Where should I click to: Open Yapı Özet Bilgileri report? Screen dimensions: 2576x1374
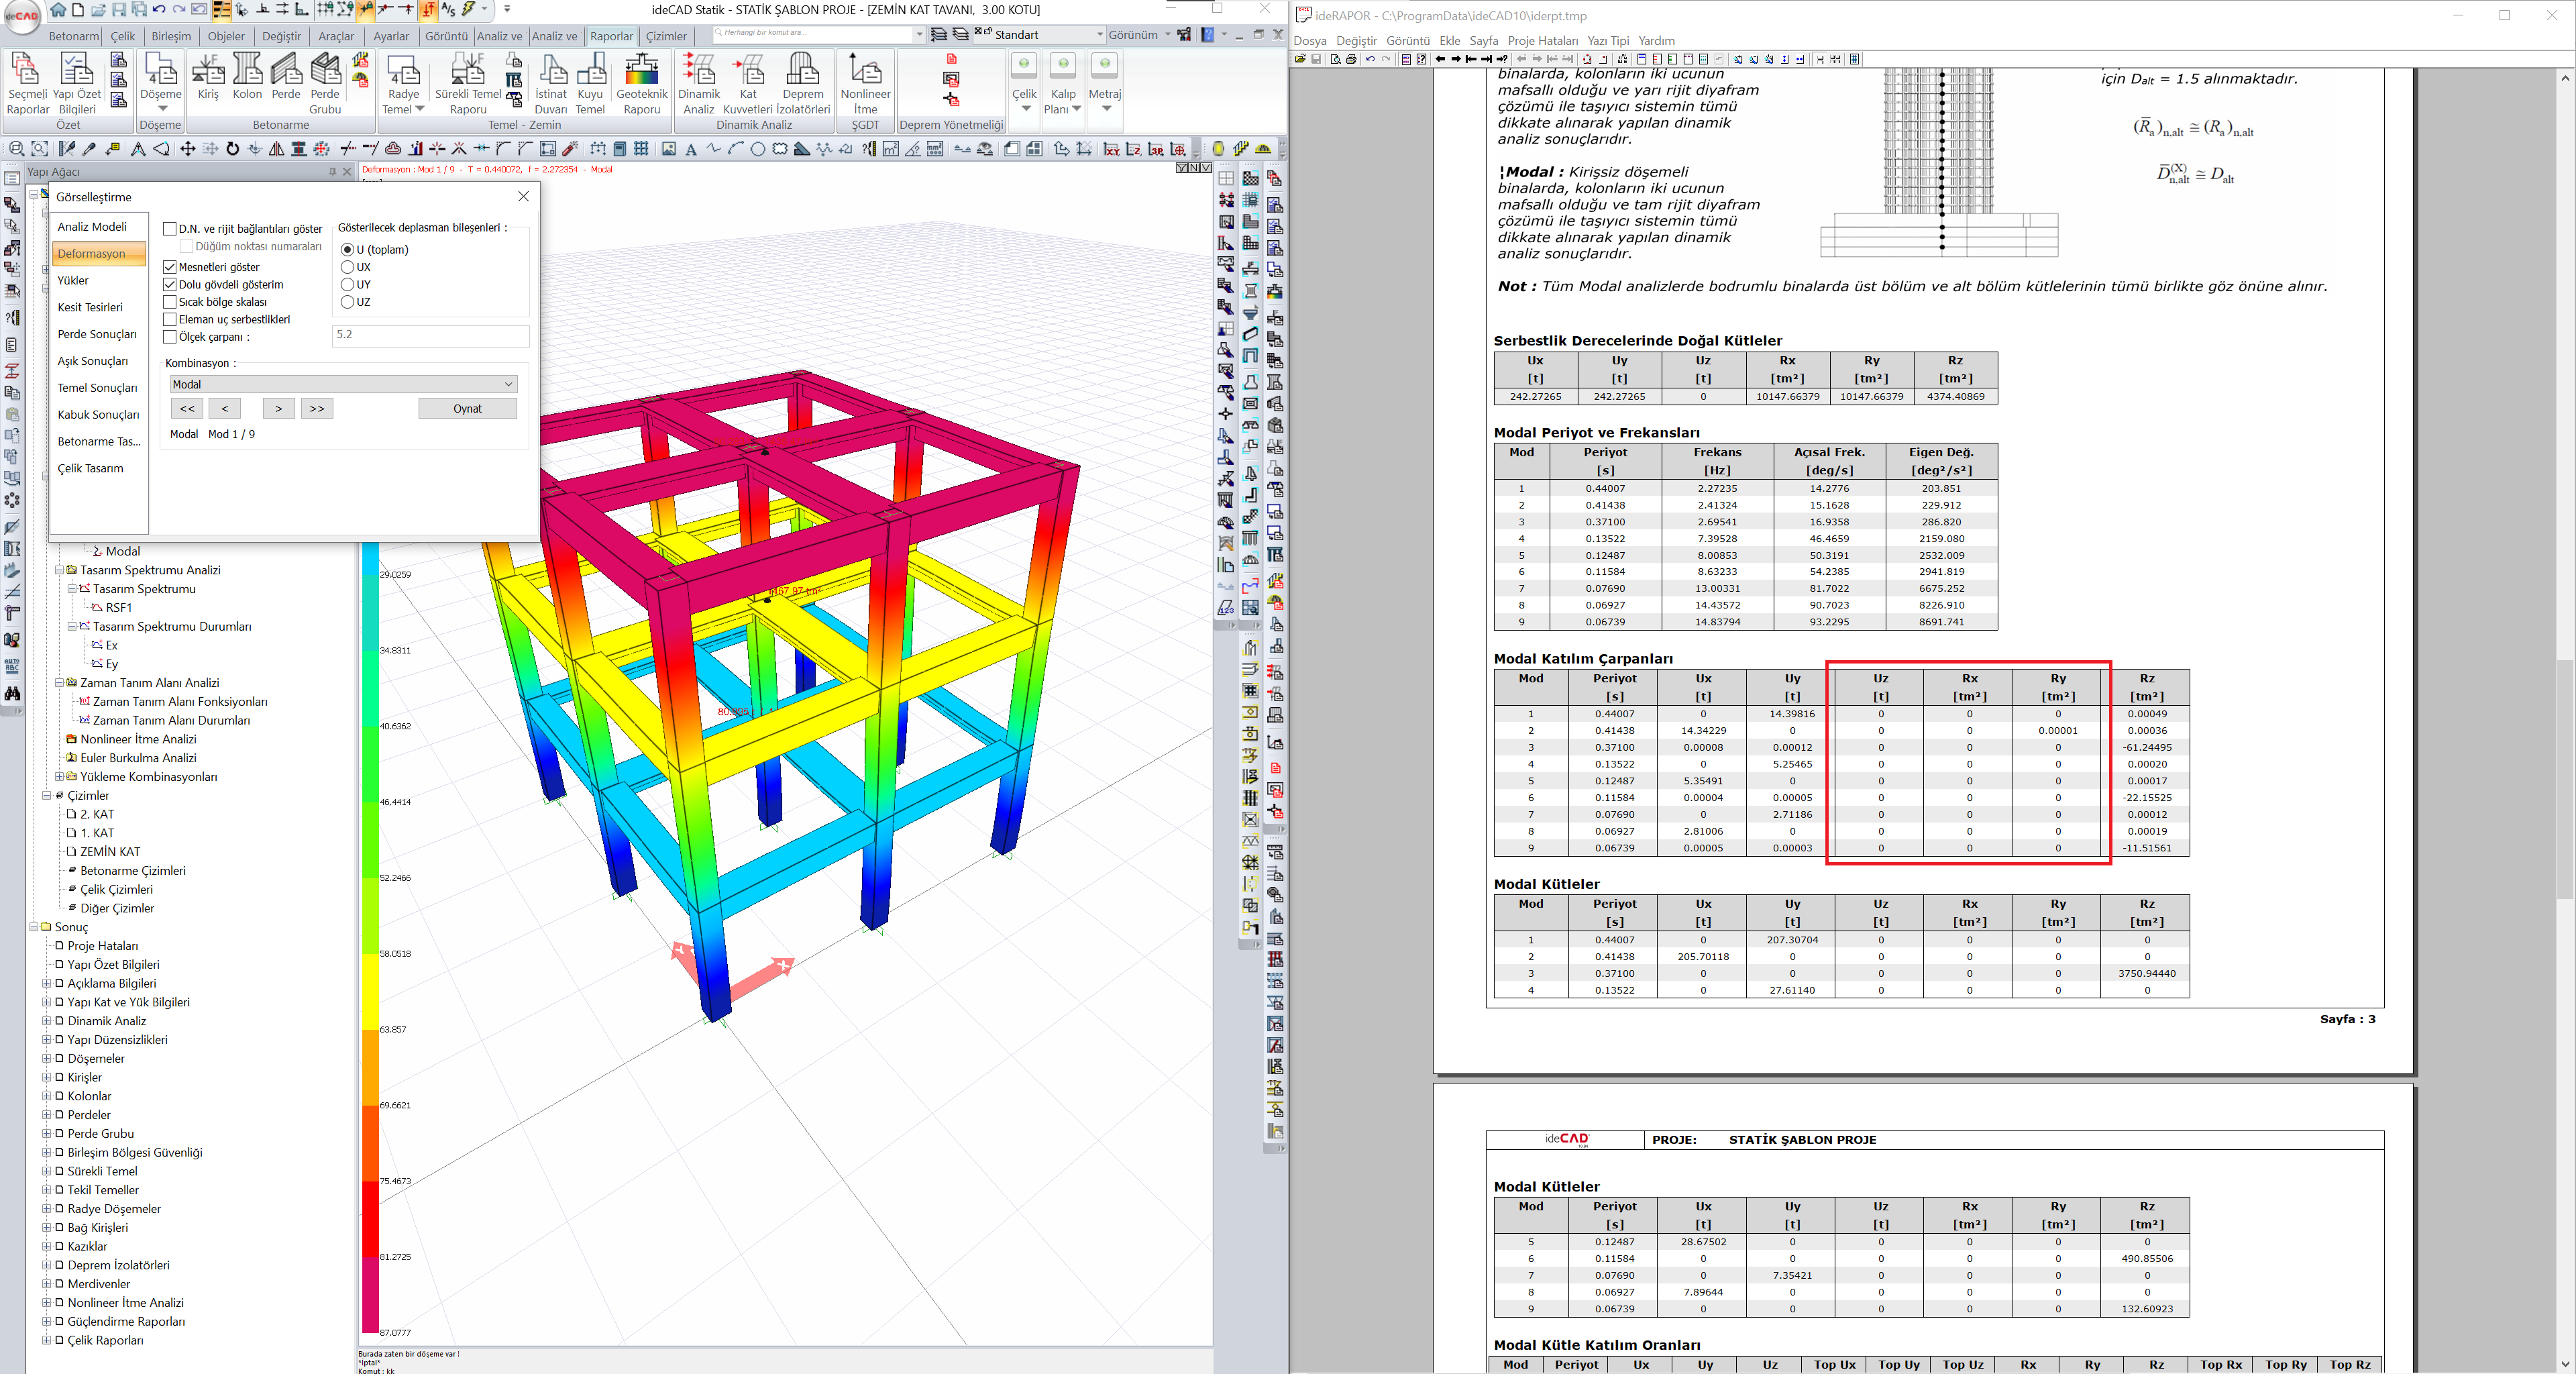(77, 84)
